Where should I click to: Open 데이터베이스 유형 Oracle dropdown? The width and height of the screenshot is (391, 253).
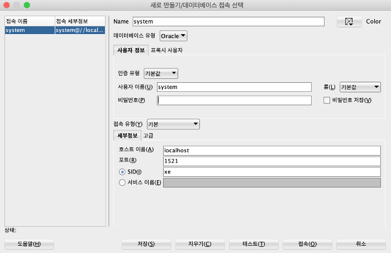173,36
